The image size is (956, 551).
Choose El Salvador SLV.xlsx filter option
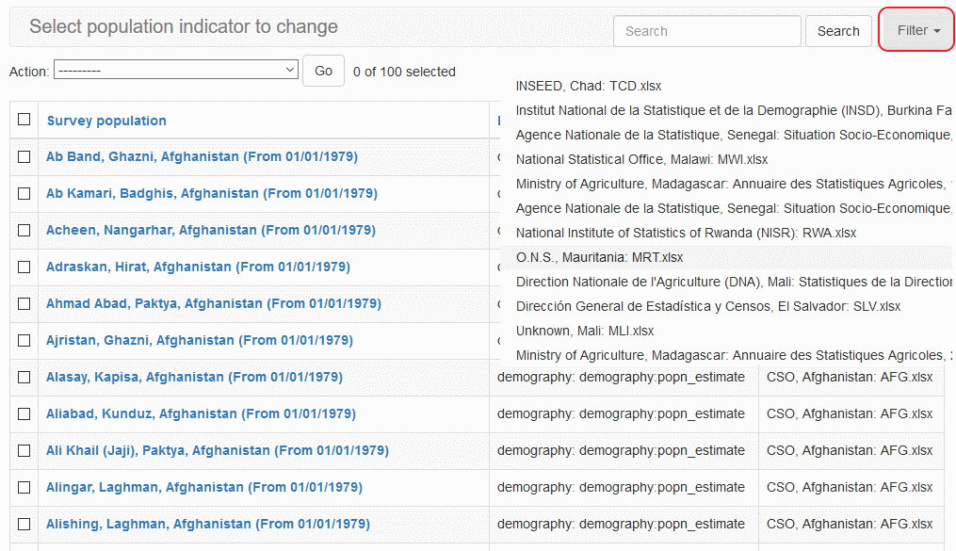pyautogui.click(x=707, y=306)
